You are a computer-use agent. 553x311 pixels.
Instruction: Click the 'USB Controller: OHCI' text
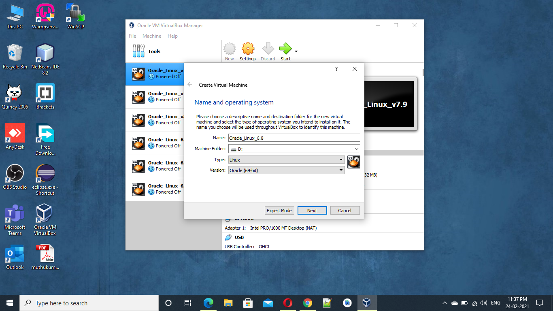tap(247, 247)
